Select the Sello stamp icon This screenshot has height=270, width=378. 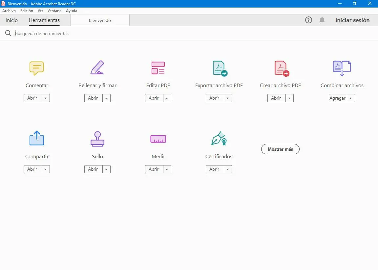pyautogui.click(x=97, y=139)
